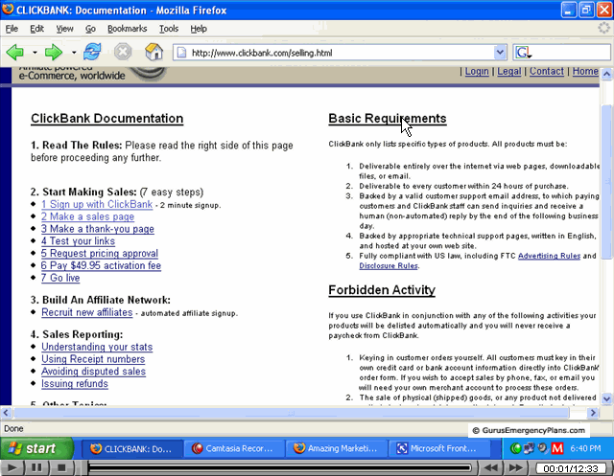Click the video Stop button
This screenshot has height=476, width=614.
coord(61,467)
